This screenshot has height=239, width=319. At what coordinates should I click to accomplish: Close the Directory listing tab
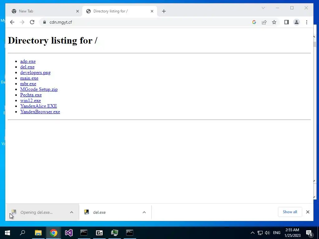(x=152, y=11)
